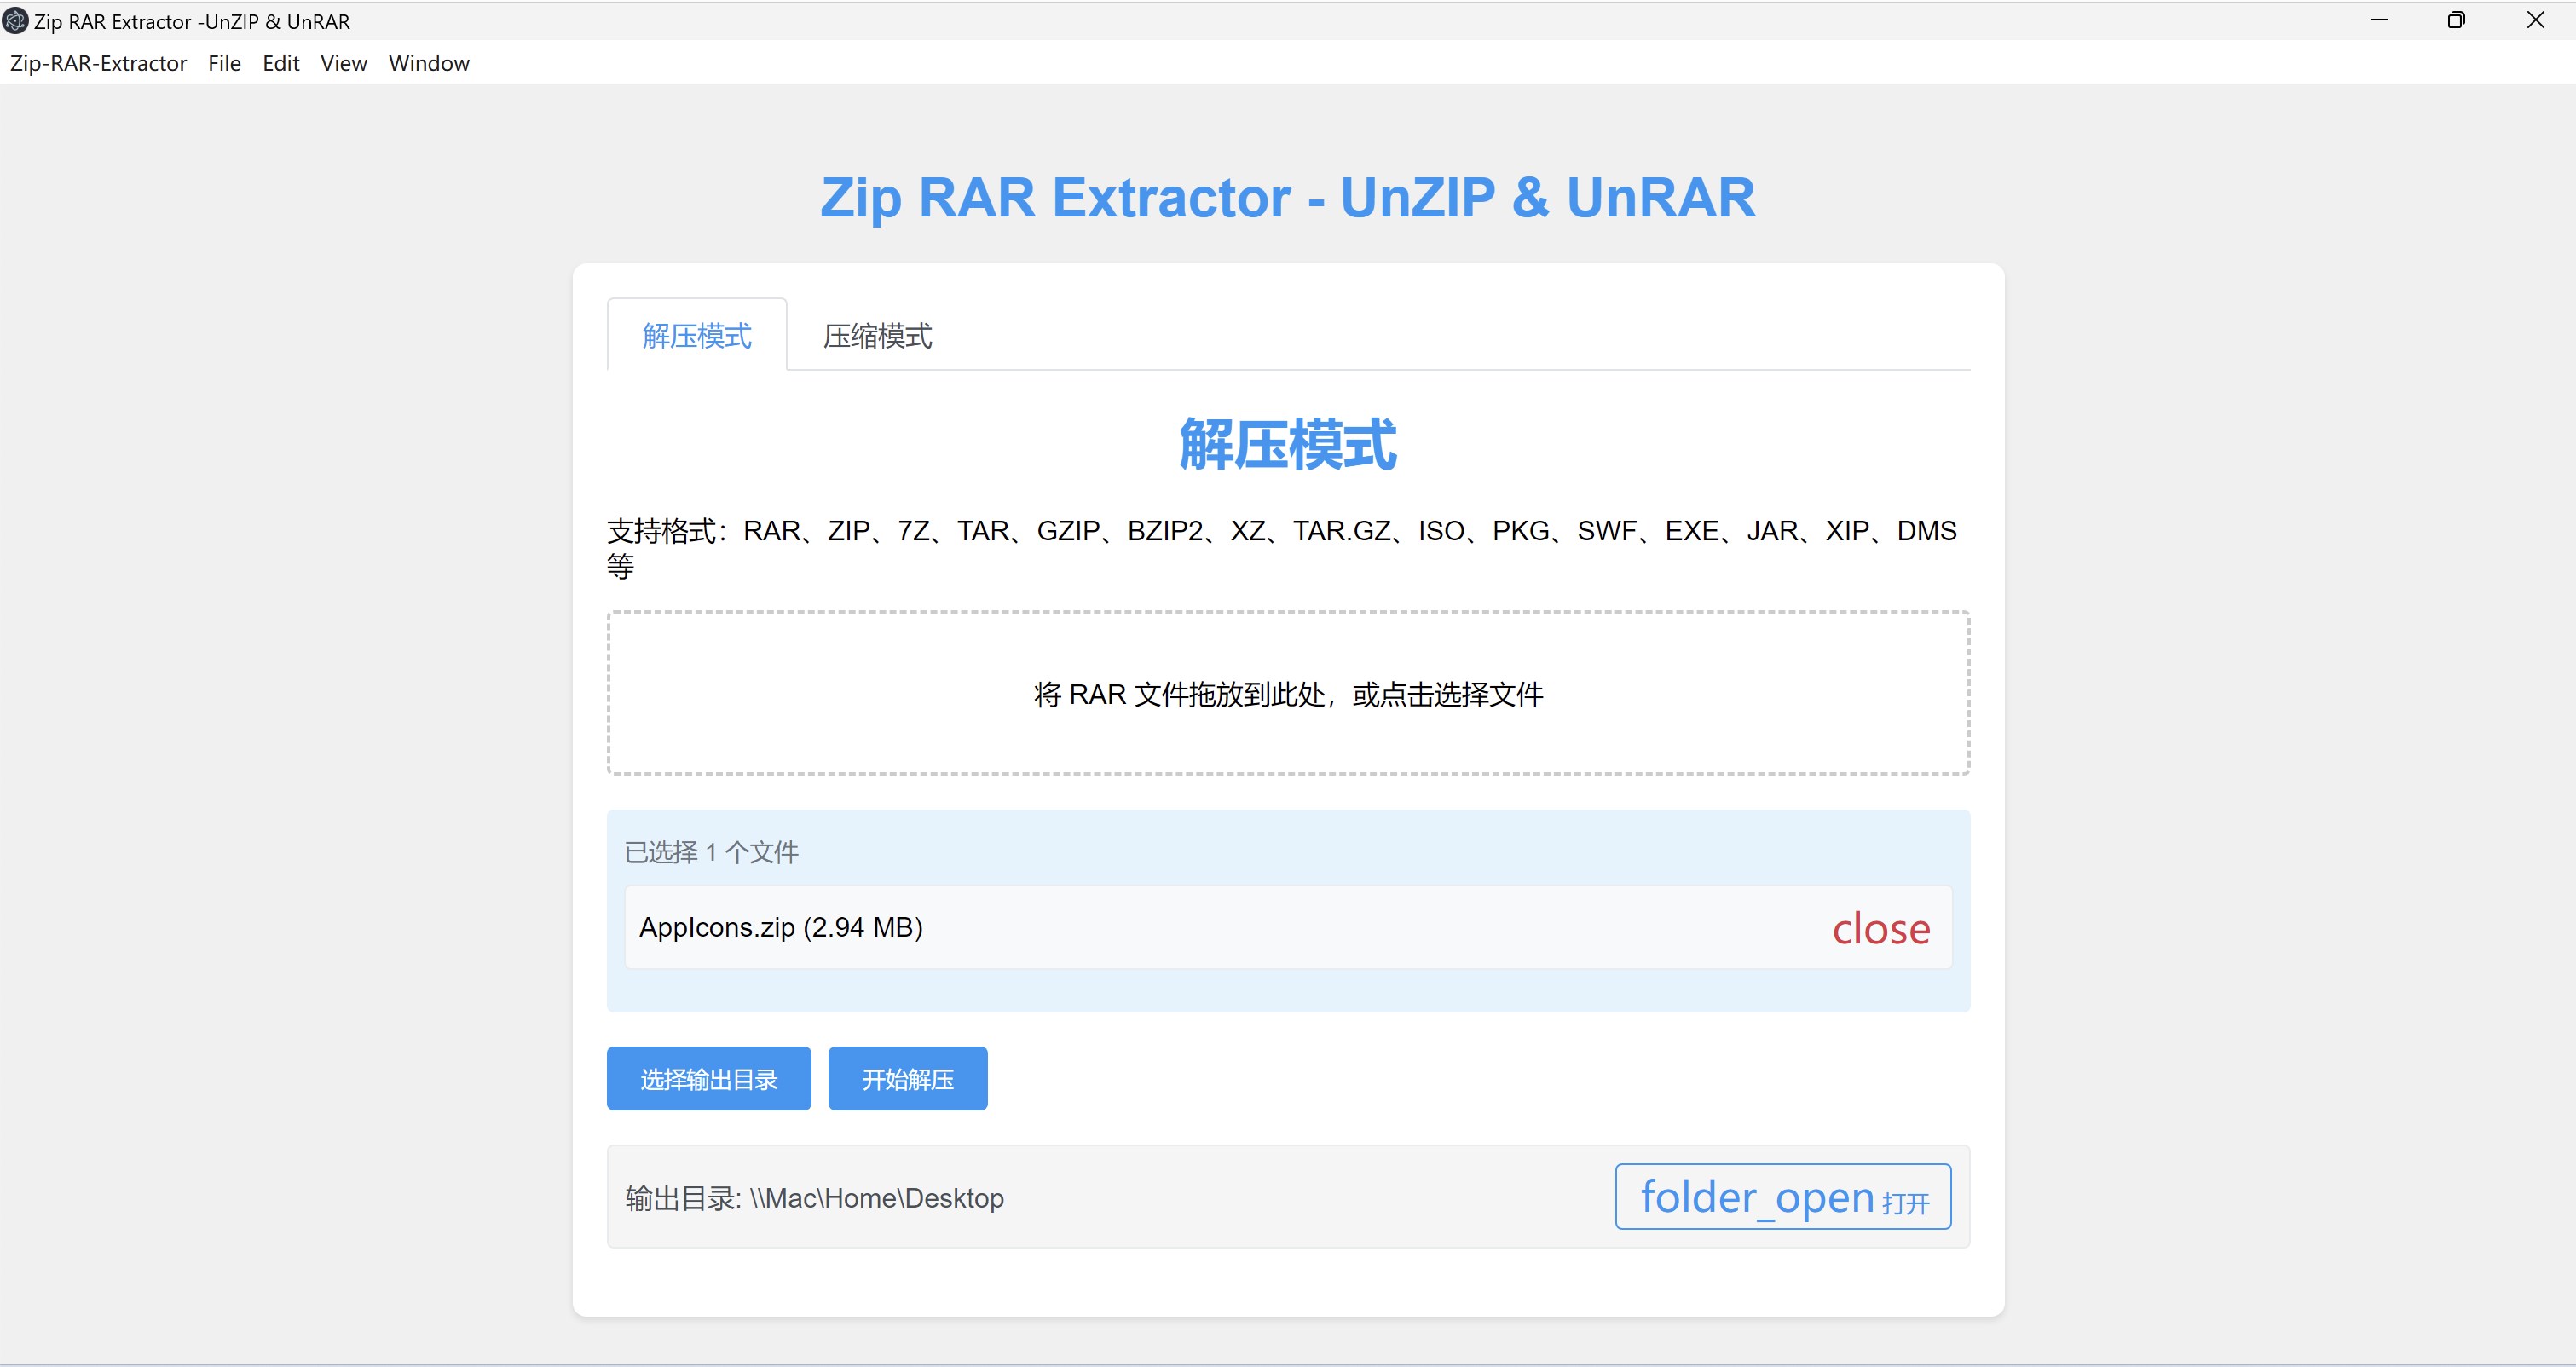The width and height of the screenshot is (2576, 1367).
Task: Open the View menu
Action: pos(343,63)
